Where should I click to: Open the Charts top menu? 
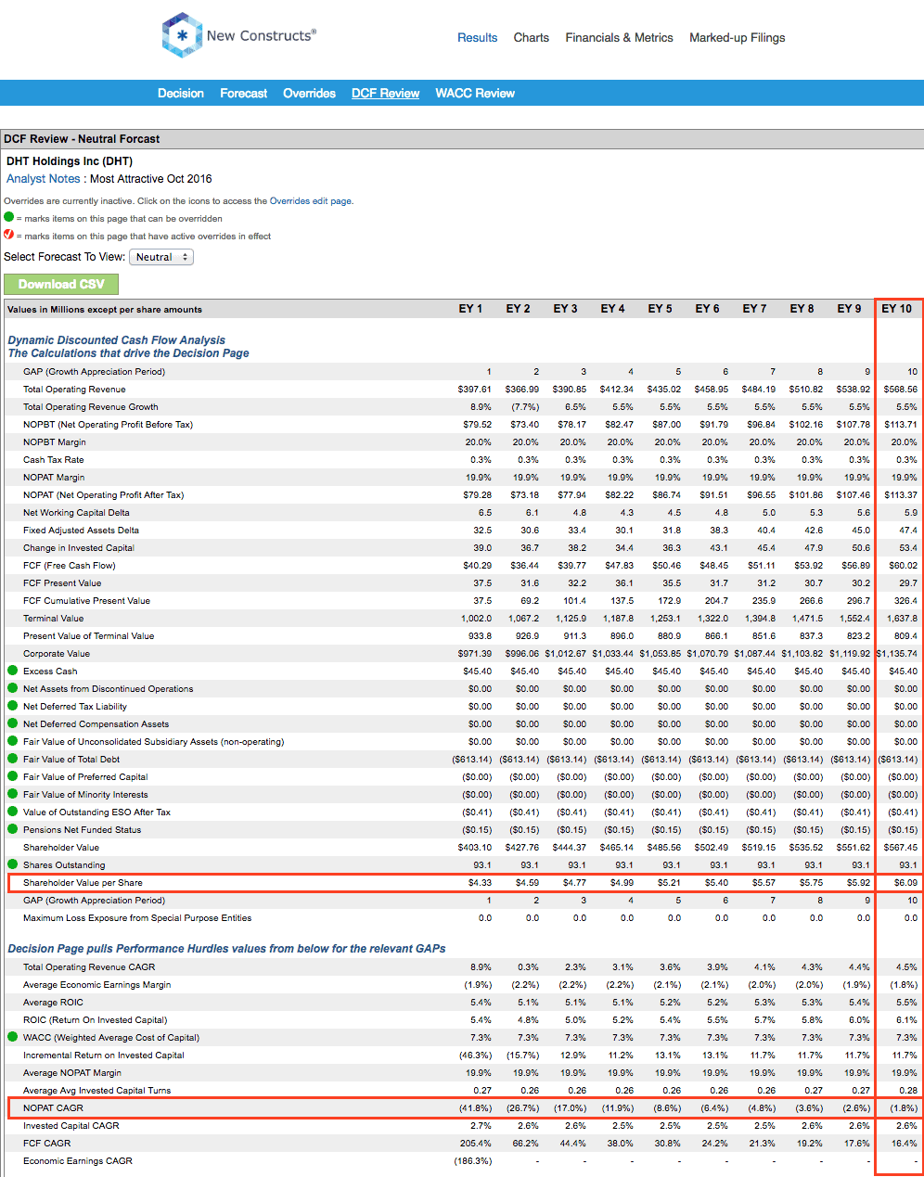click(532, 38)
